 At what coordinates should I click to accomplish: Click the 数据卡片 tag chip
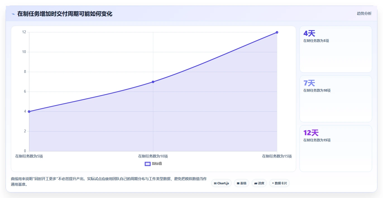pyautogui.click(x=279, y=183)
